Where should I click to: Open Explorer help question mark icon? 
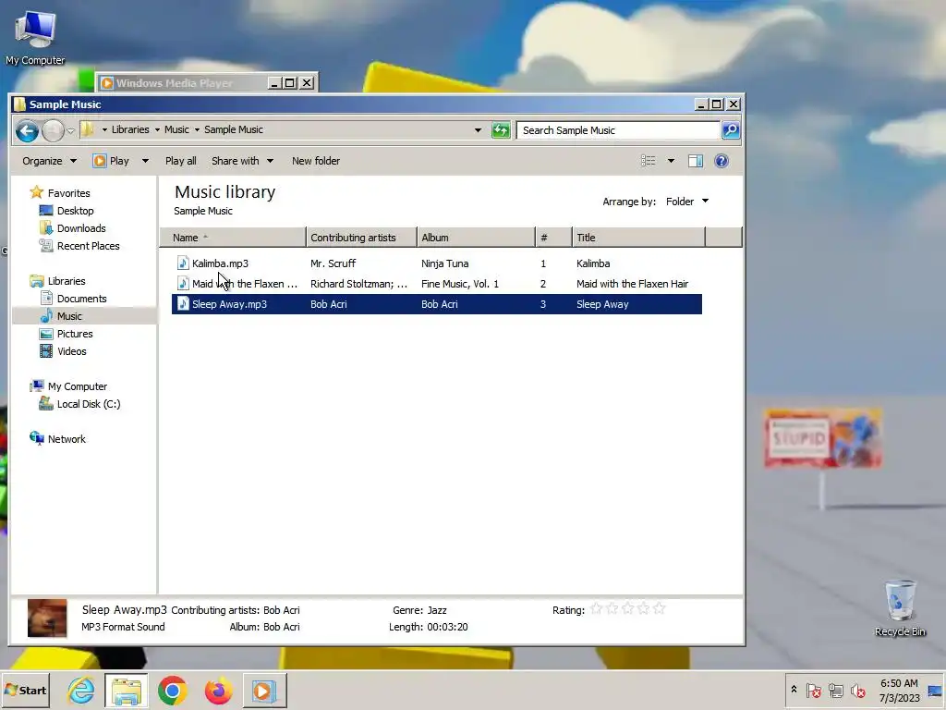(x=721, y=161)
